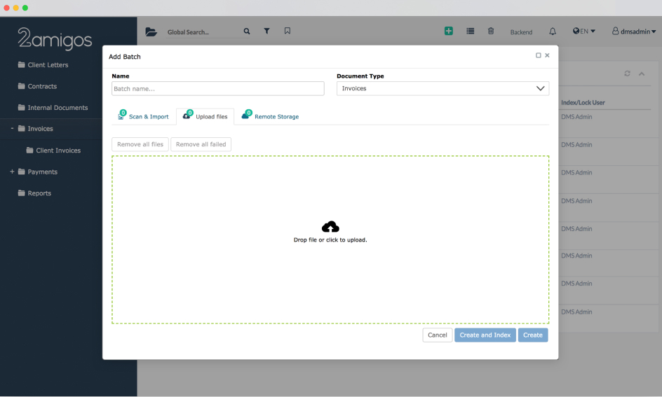Collapse the Invoices folder in sidebar
The height and width of the screenshot is (397, 662).
point(13,129)
